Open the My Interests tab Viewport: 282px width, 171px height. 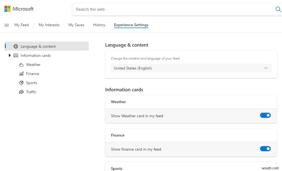point(49,25)
